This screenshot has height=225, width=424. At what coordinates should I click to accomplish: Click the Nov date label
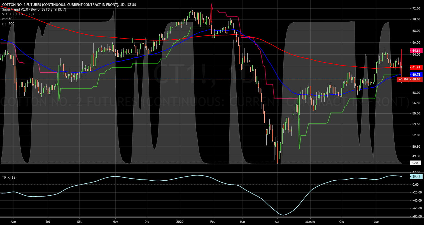point(115,222)
